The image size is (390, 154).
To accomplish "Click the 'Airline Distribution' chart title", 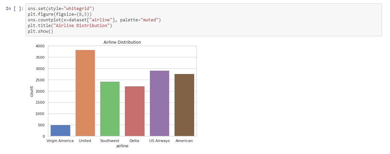I will (122, 42).
